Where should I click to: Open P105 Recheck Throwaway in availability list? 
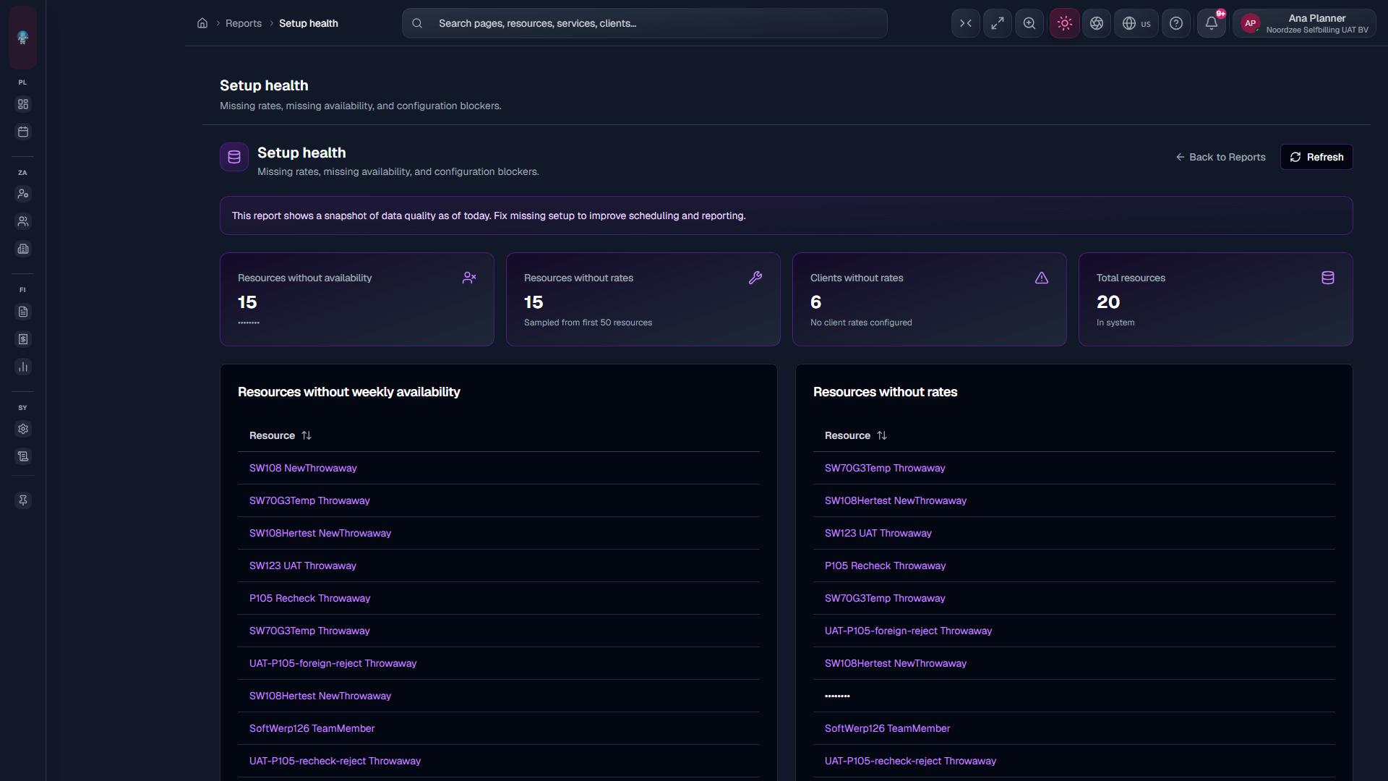pos(309,598)
